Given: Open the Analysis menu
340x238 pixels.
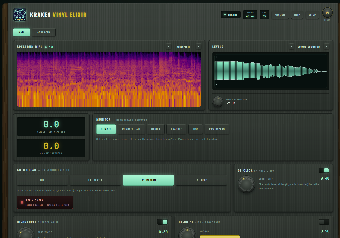Looking at the screenshot, I should [280, 15].
